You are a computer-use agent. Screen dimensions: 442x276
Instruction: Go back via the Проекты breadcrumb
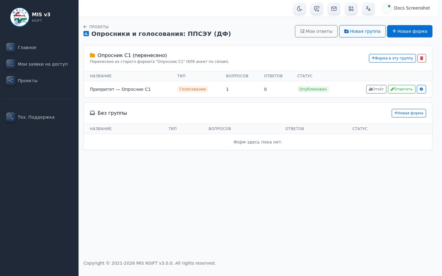click(96, 27)
